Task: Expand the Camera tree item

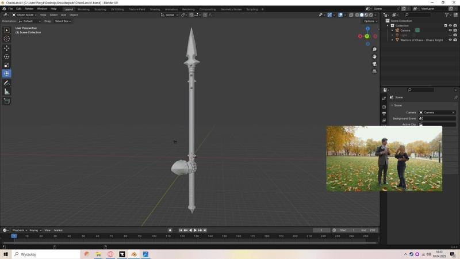Action: click(x=392, y=31)
